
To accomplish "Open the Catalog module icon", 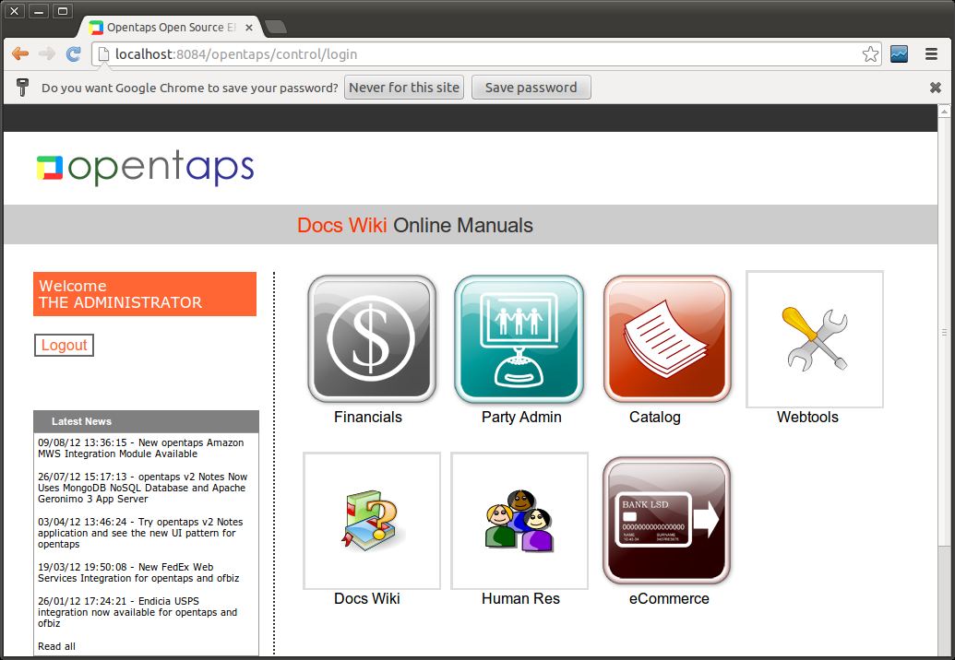I will (666, 338).
